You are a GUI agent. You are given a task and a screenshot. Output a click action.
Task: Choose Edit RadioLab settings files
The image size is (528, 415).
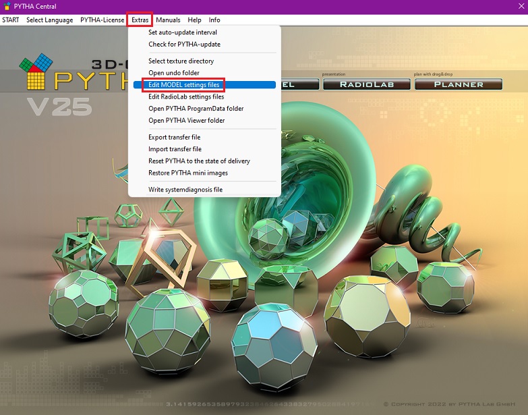click(204, 96)
